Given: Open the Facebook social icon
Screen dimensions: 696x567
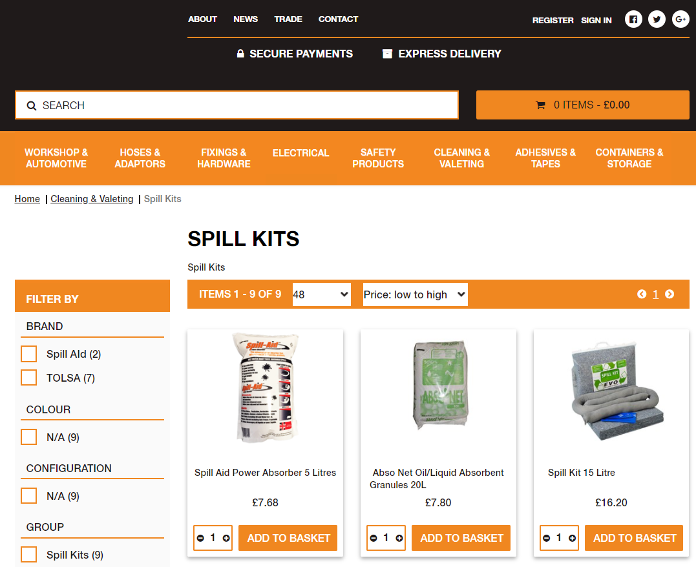Looking at the screenshot, I should tap(633, 19).
